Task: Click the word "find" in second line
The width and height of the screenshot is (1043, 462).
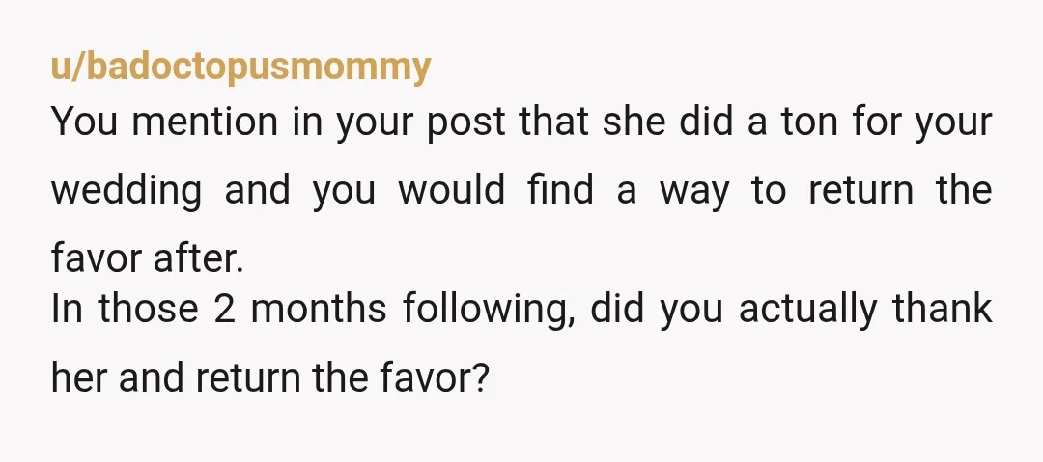Action: pos(561,189)
